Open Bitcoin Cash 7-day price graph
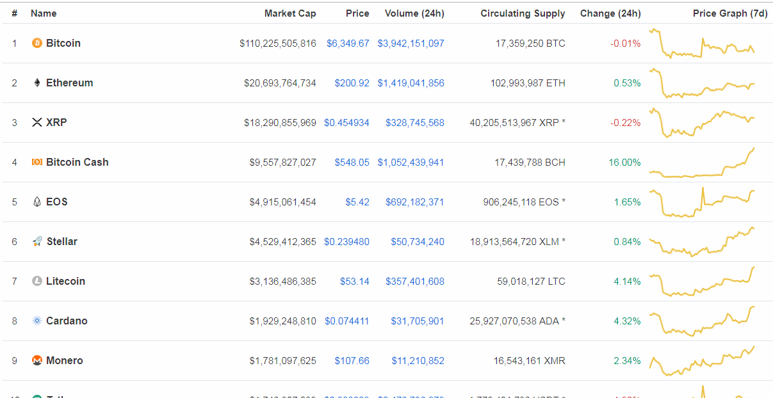The height and width of the screenshot is (398, 773). pos(702,164)
